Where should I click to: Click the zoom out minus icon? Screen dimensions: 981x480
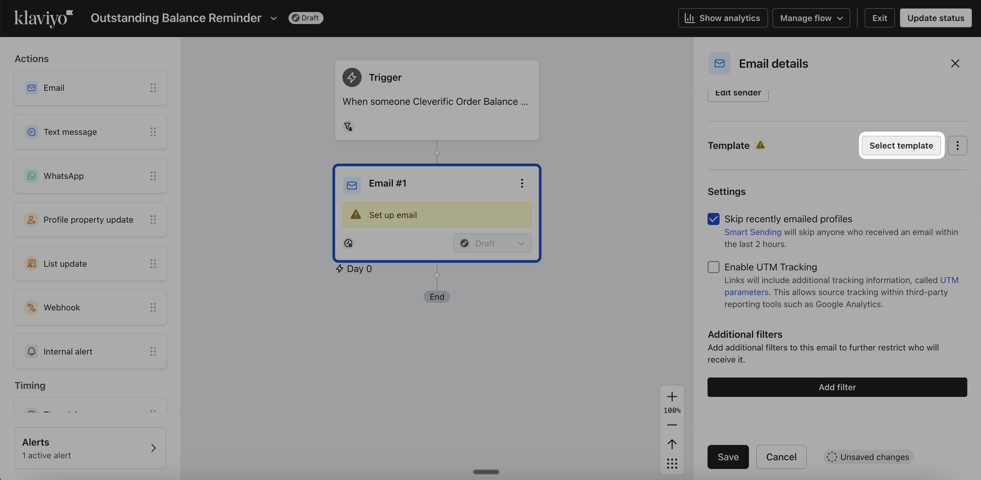click(x=672, y=425)
